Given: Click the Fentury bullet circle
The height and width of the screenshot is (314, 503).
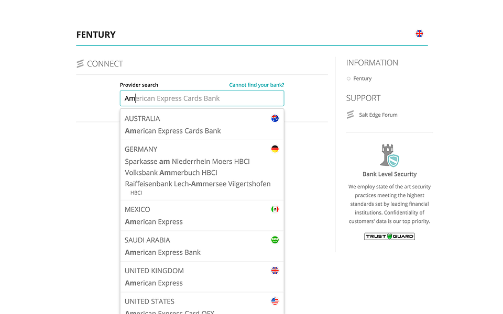Looking at the screenshot, I should 349,78.
